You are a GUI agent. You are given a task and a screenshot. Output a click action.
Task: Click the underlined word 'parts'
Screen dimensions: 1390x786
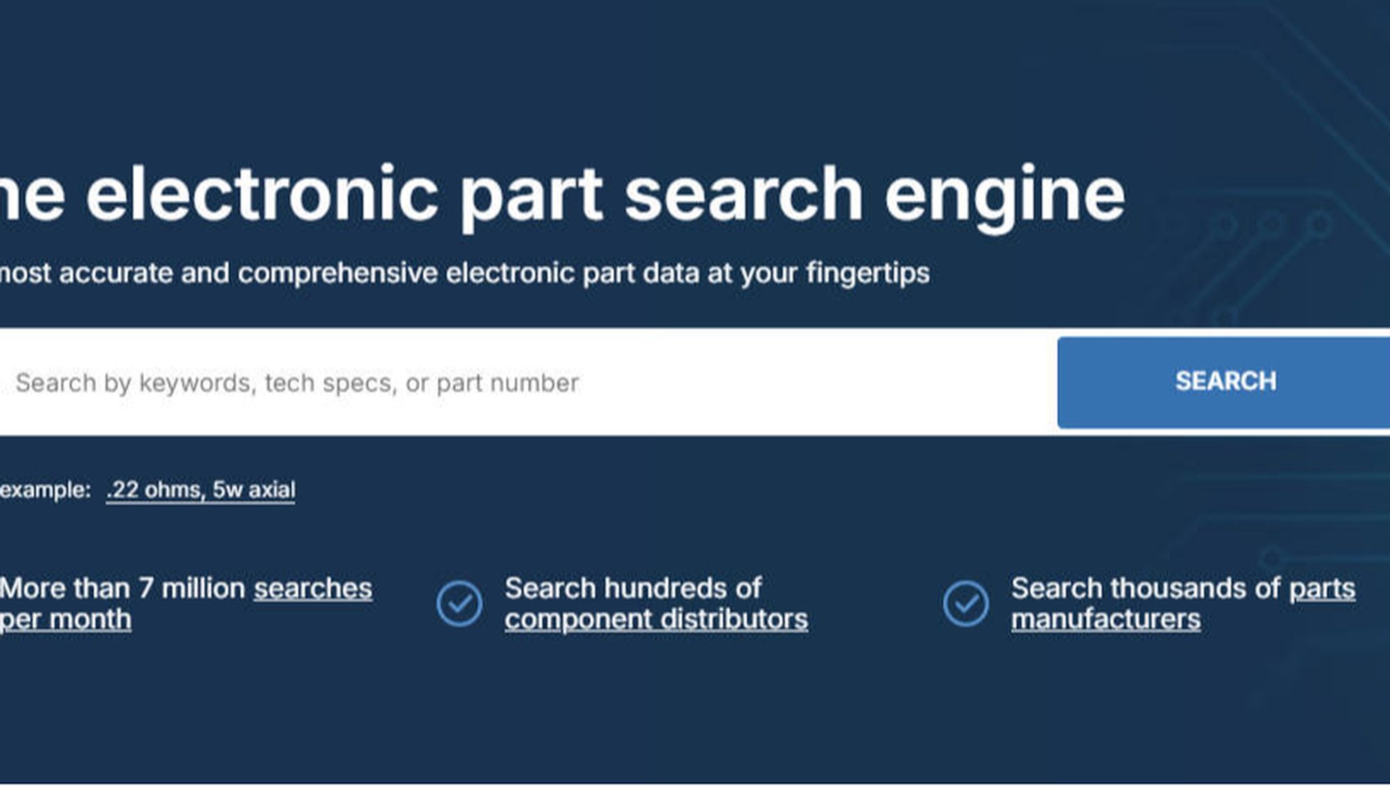tap(1322, 589)
